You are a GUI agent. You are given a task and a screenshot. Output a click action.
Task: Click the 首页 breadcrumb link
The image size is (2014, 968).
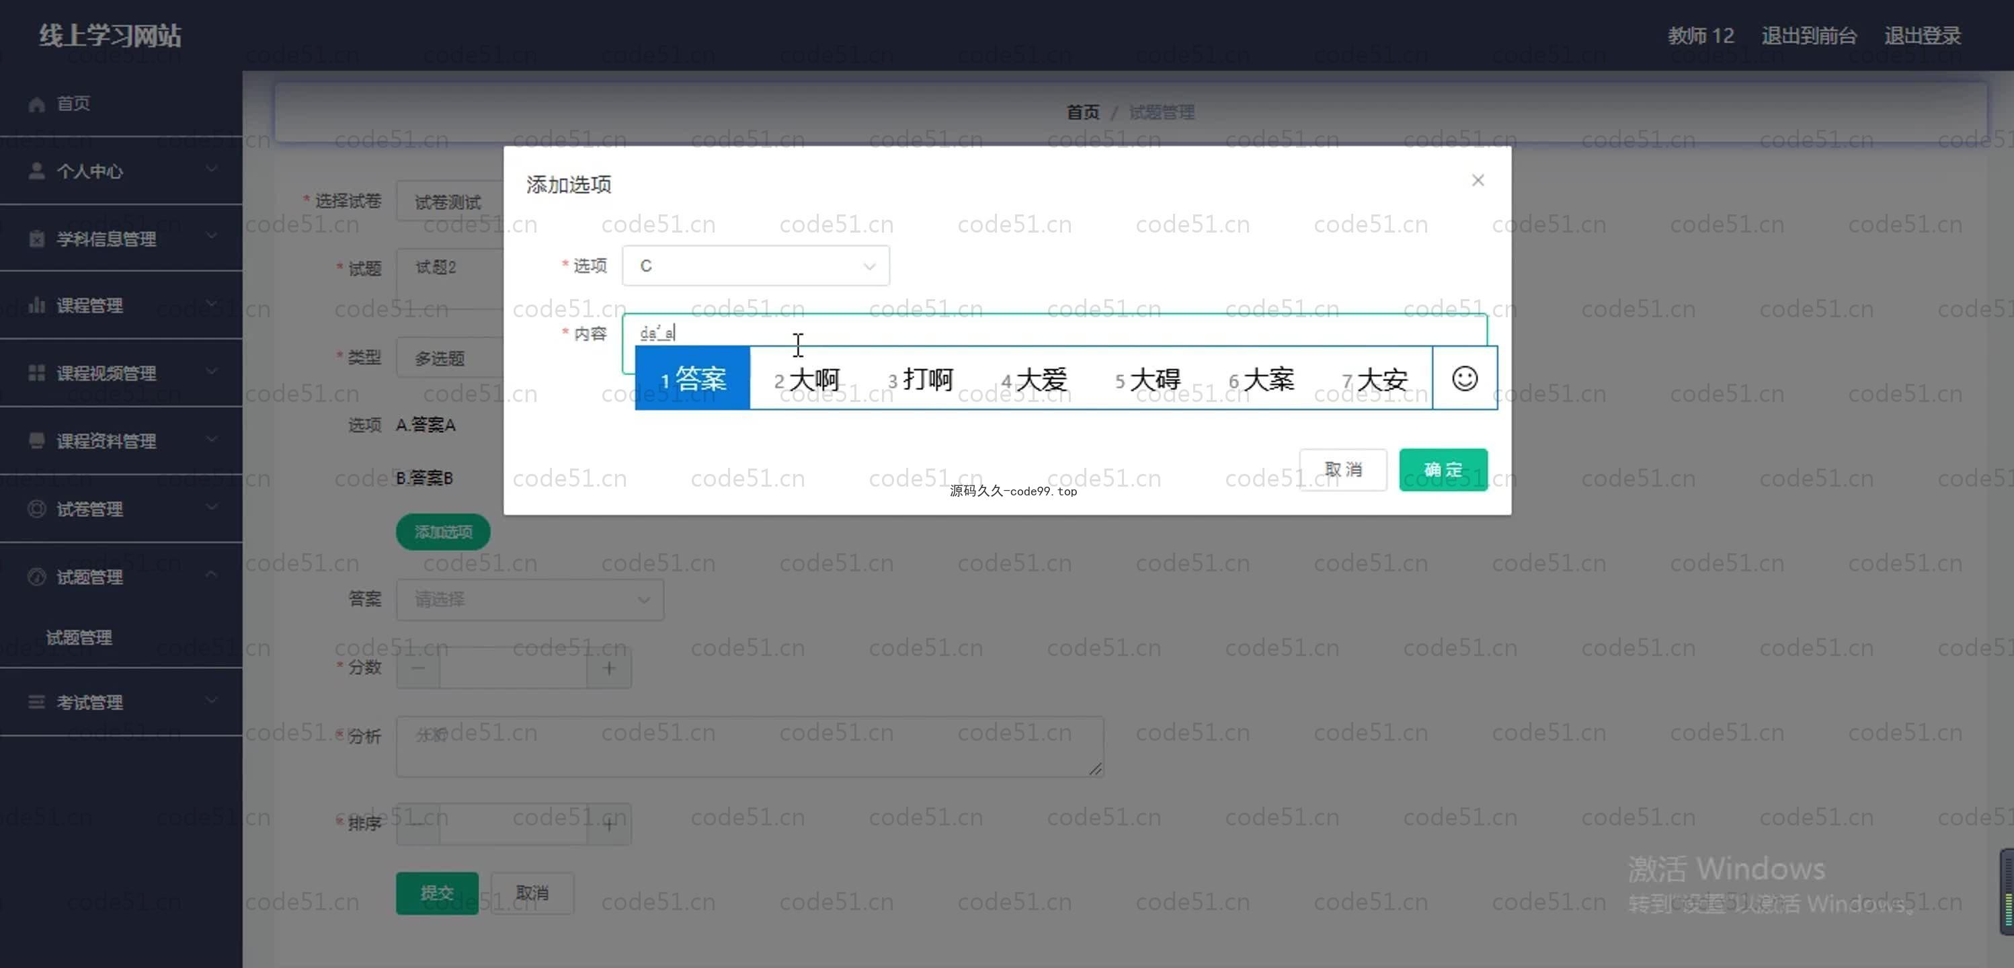pos(1083,112)
